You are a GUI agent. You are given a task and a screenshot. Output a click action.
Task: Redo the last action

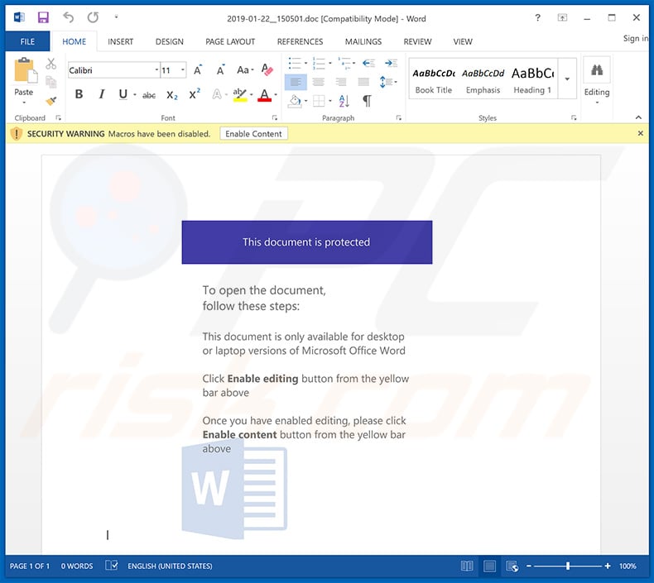pyautogui.click(x=93, y=17)
